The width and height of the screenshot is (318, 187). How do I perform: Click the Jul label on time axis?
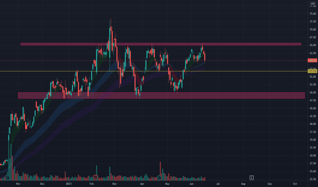pos(218,184)
